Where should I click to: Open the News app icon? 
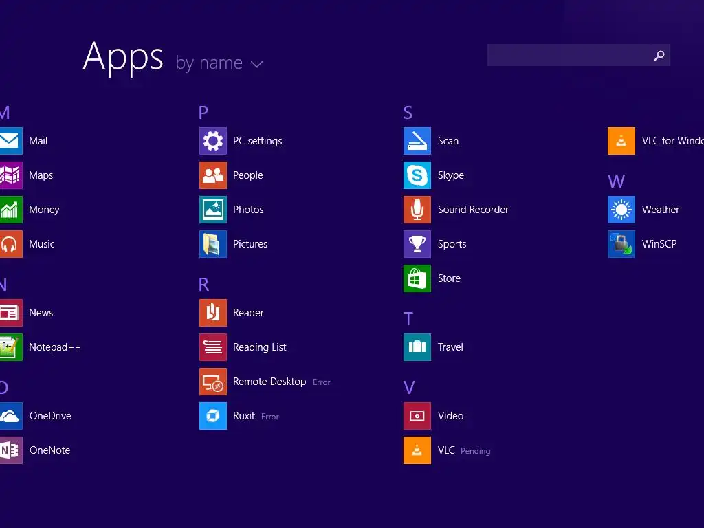[x=11, y=313]
